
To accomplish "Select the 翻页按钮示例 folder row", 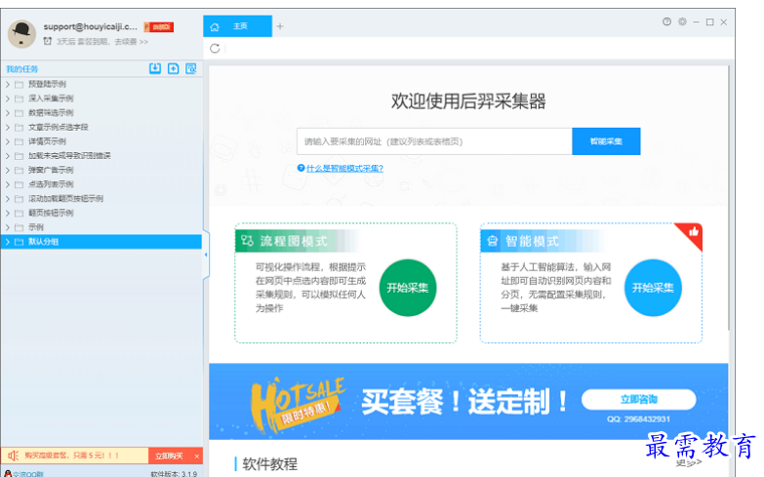I will (x=101, y=213).
